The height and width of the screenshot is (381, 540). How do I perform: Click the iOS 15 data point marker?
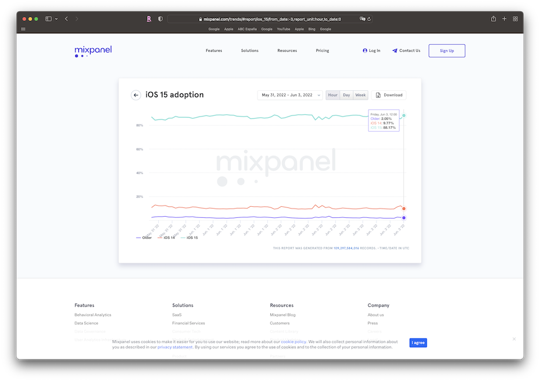click(x=404, y=116)
